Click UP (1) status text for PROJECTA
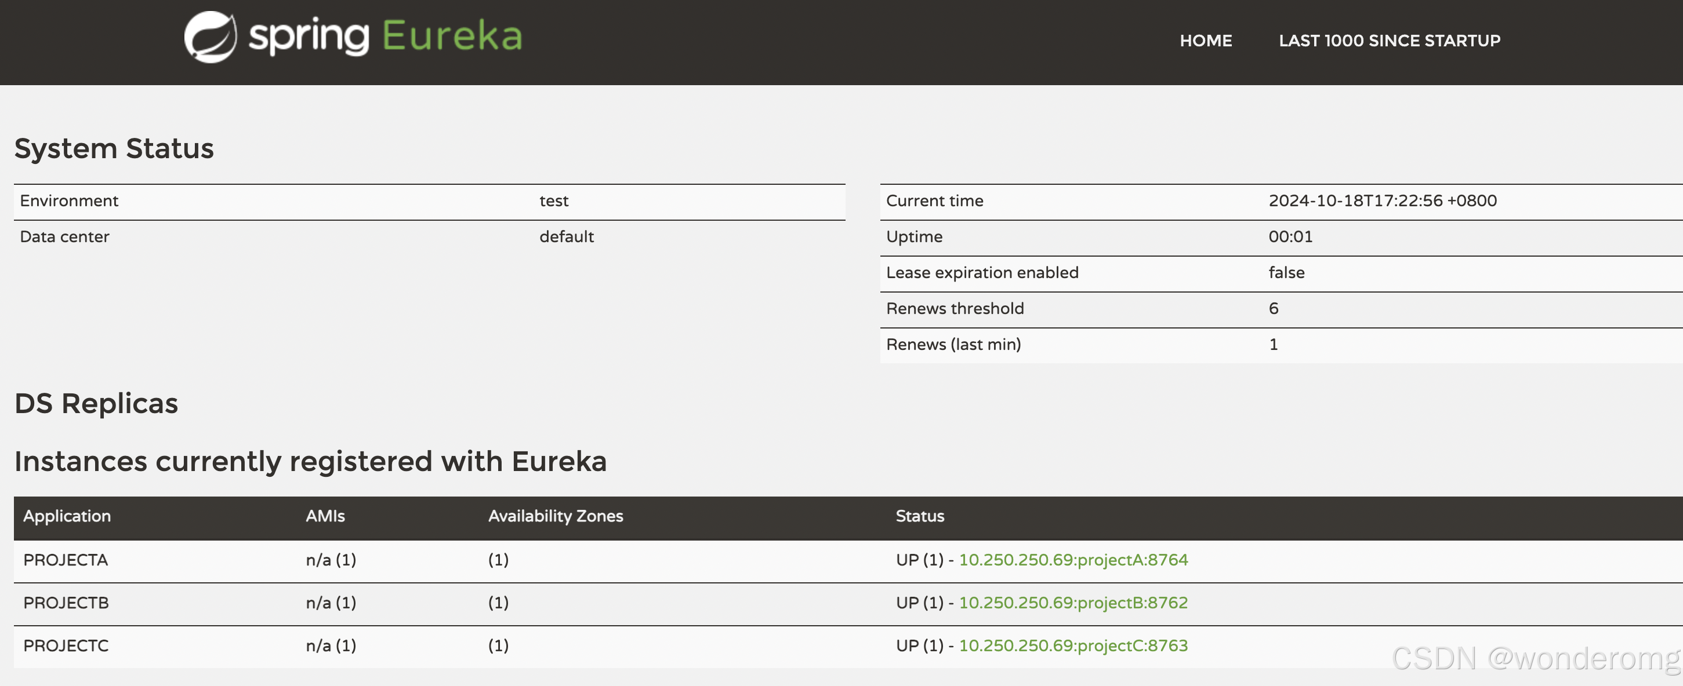This screenshot has width=1683, height=686. pos(919,560)
